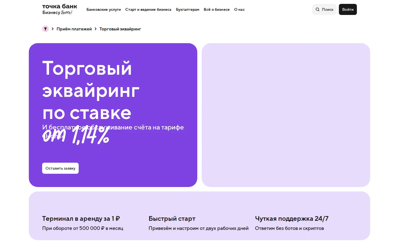
Task: Open the Бухгалтерам menu
Action: 188,9
